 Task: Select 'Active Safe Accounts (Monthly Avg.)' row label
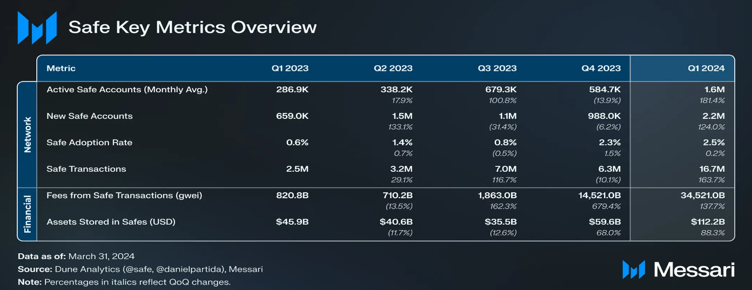click(x=127, y=90)
